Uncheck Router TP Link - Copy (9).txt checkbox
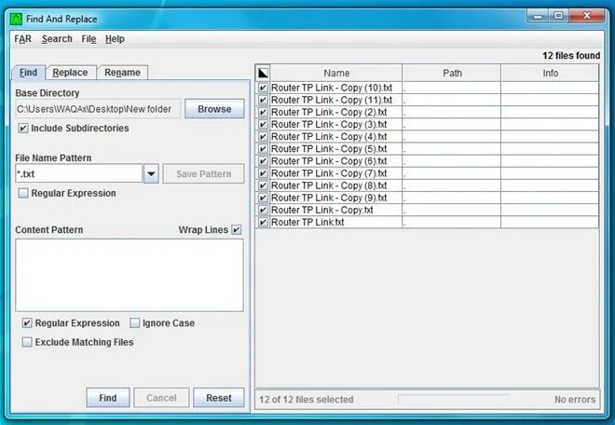 263,198
